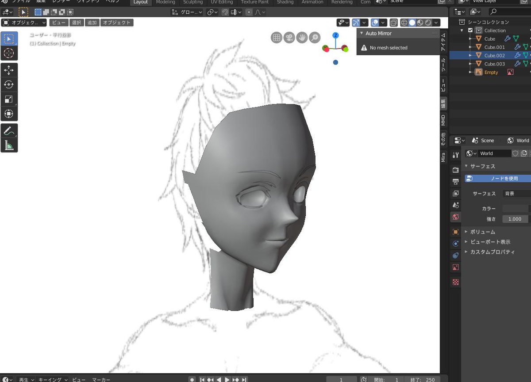Open the pivot point dropdown

click(x=213, y=12)
